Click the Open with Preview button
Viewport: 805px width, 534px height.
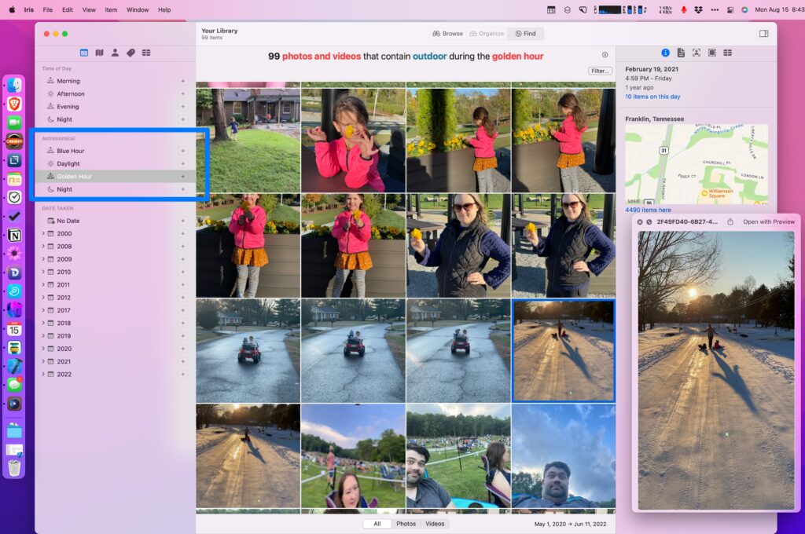[x=769, y=221]
